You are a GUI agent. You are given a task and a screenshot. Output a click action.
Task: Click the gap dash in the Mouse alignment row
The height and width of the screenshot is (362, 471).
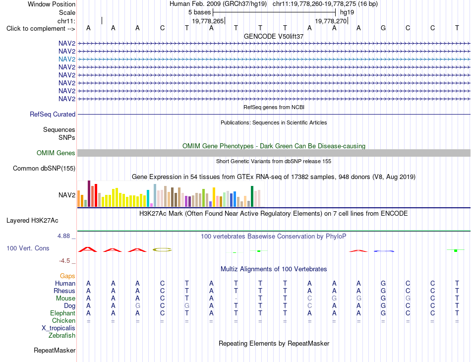tap(236, 299)
